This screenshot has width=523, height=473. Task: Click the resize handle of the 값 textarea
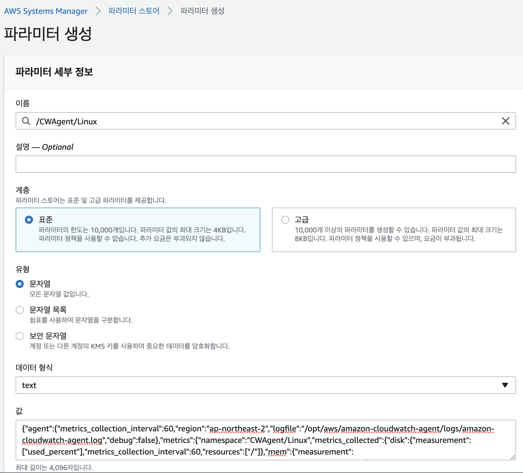click(x=513, y=457)
